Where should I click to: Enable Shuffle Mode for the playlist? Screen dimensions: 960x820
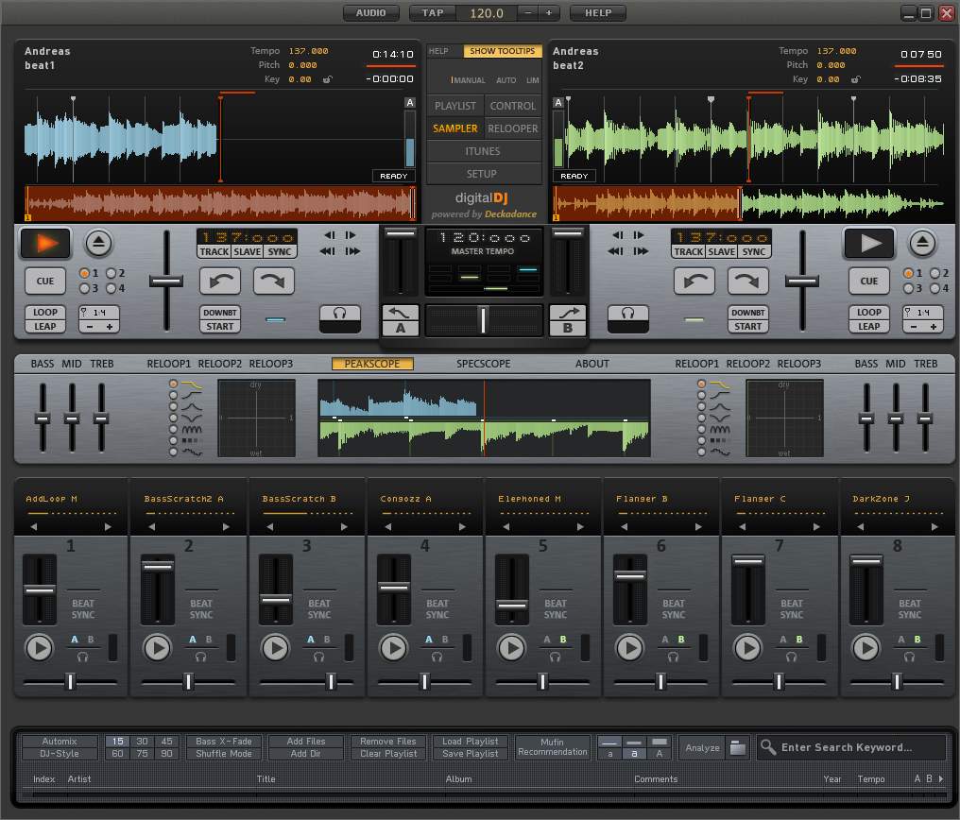coord(224,754)
